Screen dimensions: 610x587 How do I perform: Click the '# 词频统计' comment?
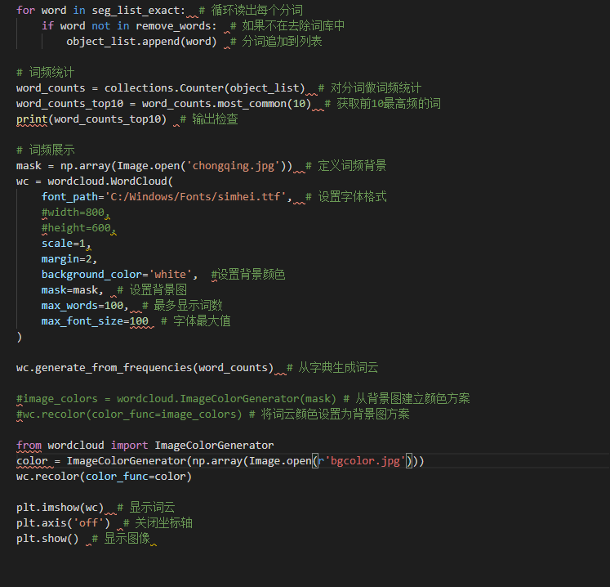pos(45,73)
